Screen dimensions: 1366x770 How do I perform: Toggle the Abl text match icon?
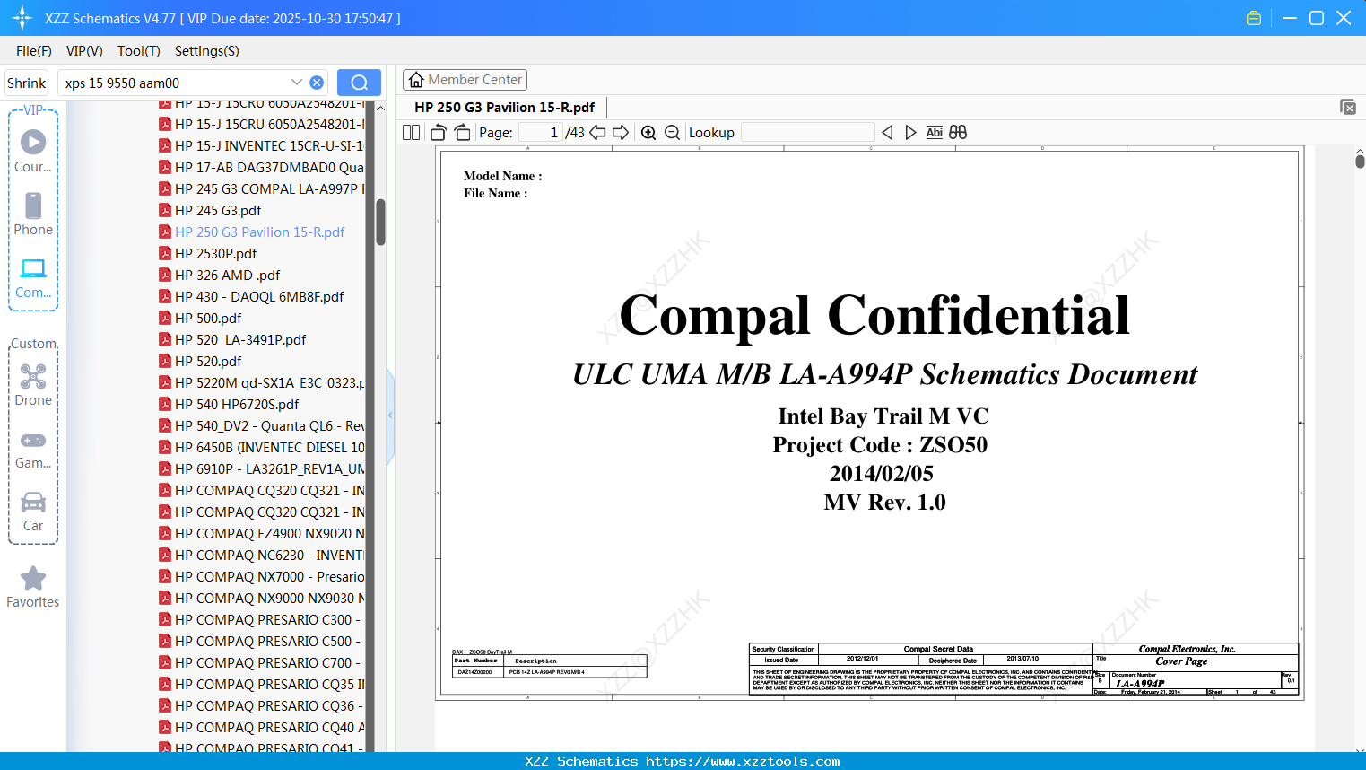tap(934, 132)
